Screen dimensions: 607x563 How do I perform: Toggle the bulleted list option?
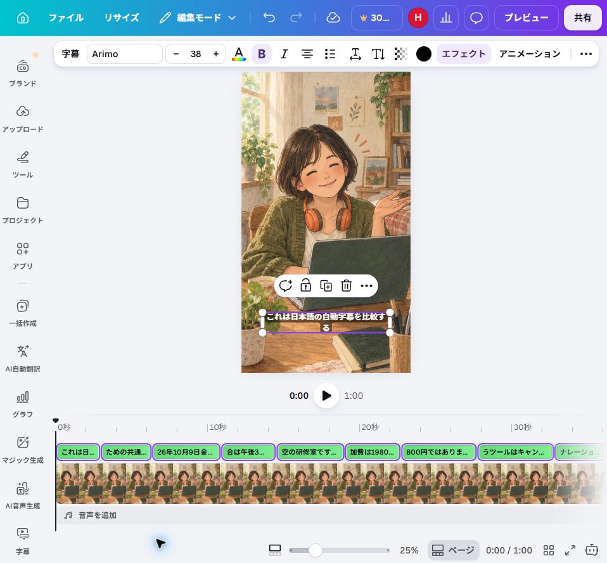click(x=330, y=54)
